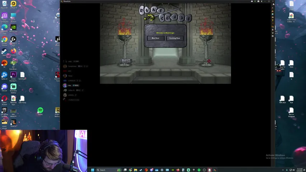Open the Windows Start menu
Viewport: 306px width, 172px height.
[93, 170]
